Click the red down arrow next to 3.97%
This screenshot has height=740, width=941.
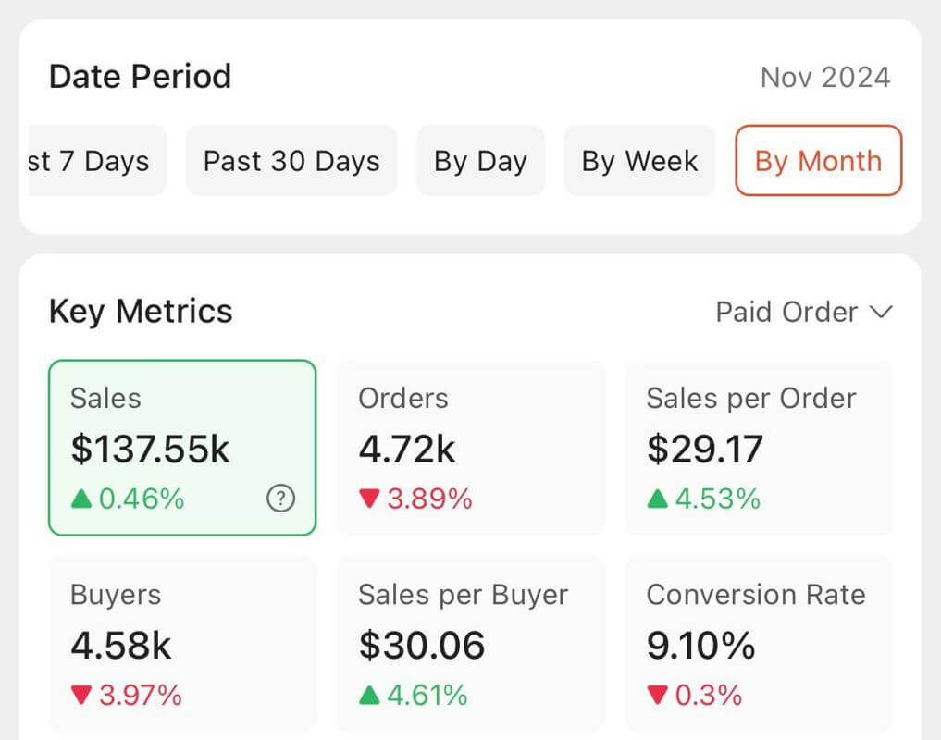point(81,695)
